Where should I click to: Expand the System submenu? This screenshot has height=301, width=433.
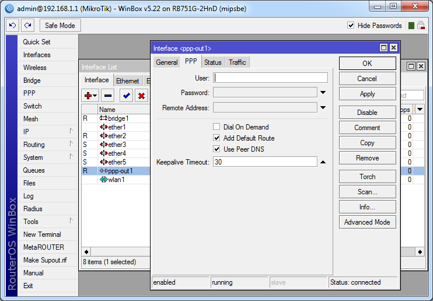[x=71, y=156]
